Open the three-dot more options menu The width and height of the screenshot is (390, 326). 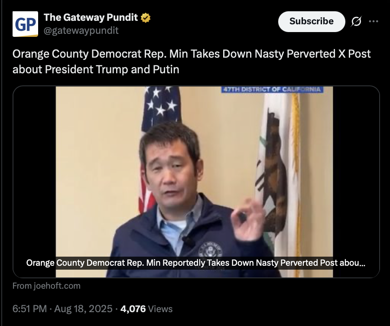(374, 21)
